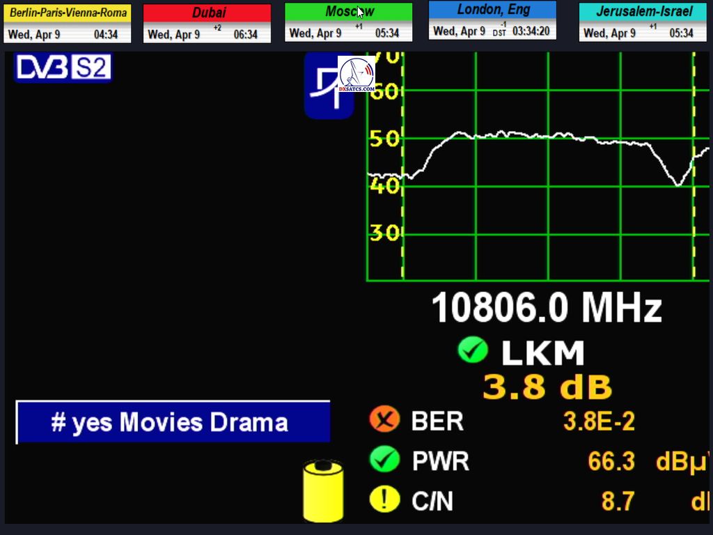Image resolution: width=713 pixels, height=535 pixels.
Task: Click the yellow battery indicator icon
Action: point(323,490)
